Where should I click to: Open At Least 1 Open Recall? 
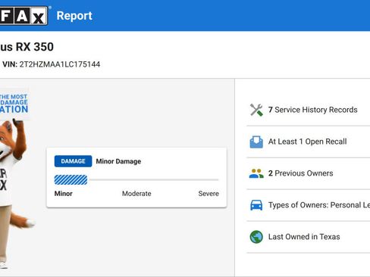click(x=307, y=142)
